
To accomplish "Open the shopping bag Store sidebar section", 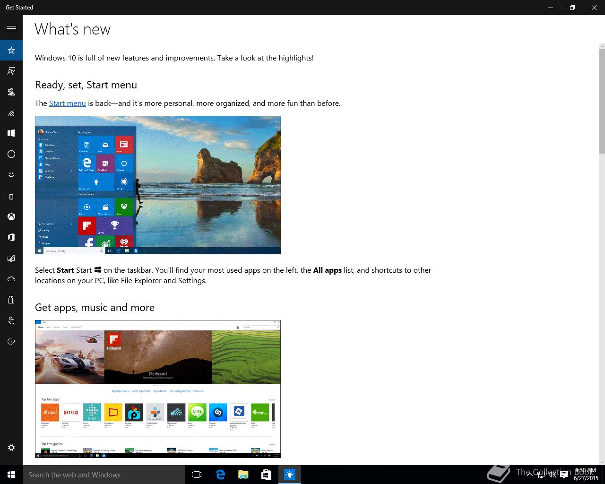I will (11, 300).
